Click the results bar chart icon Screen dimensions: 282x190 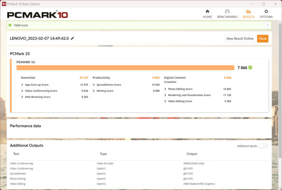click(249, 11)
